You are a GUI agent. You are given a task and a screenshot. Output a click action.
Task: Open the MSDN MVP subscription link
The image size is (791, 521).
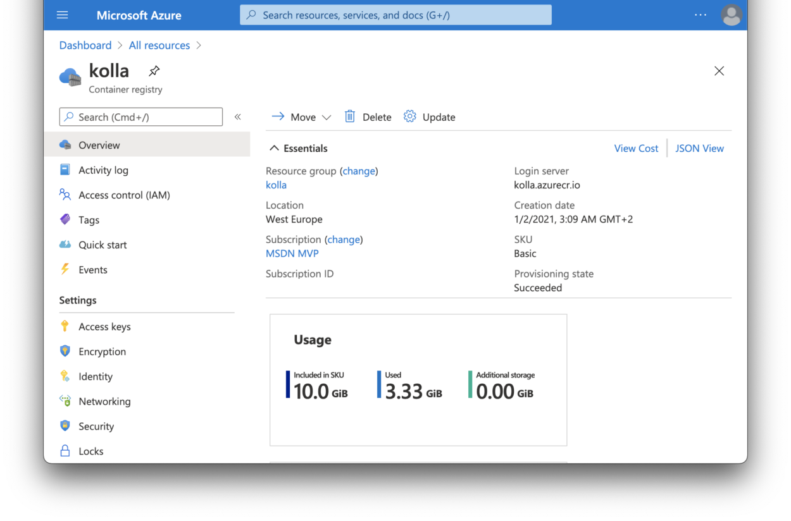click(x=292, y=253)
